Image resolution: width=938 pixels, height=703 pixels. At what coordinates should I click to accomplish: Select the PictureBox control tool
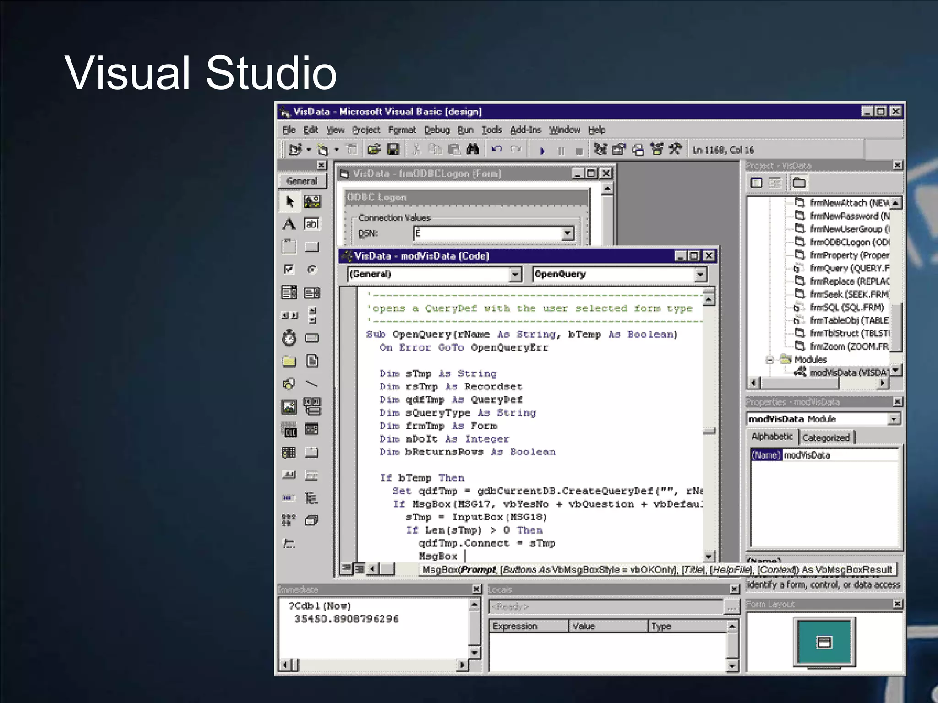(312, 201)
